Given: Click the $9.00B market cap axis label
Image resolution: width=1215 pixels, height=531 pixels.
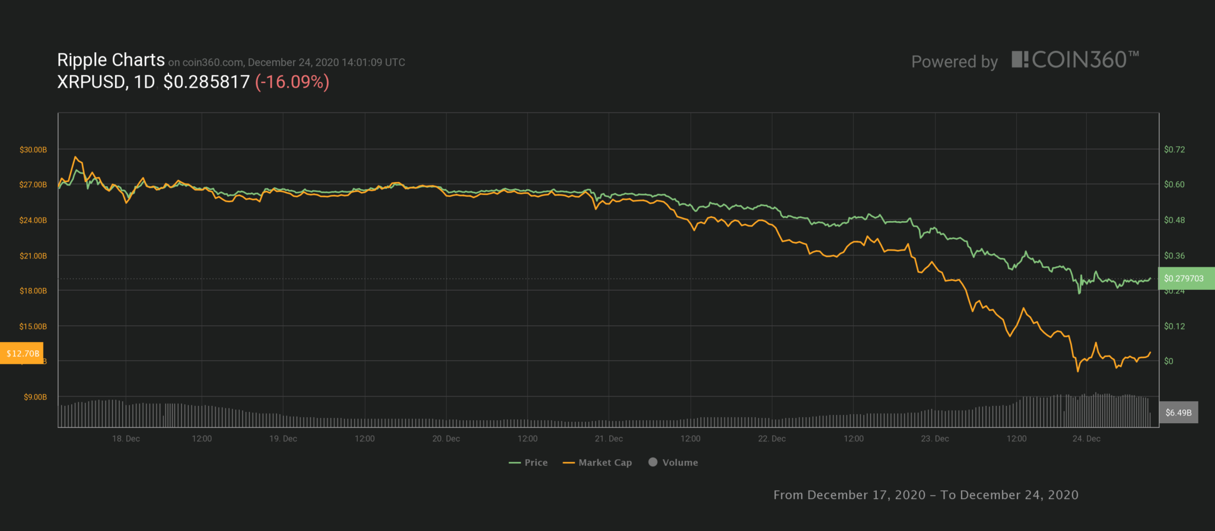Looking at the screenshot, I should (x=35, y=397).
